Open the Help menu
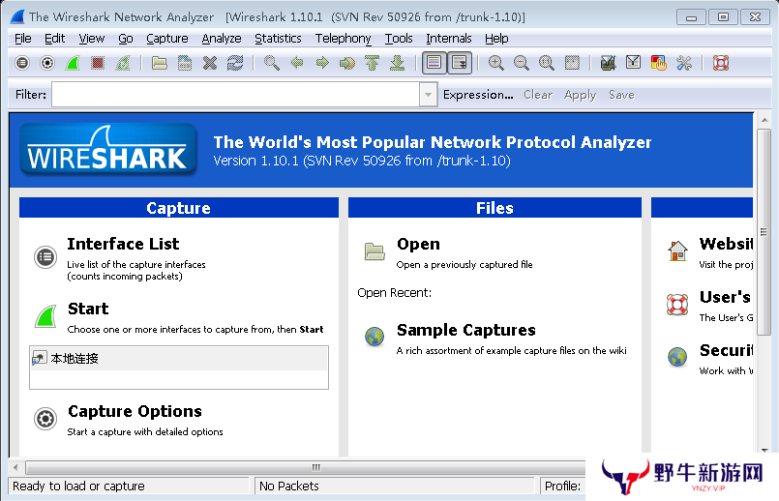Viewport: 779px width, 501px height. (496, 39)
